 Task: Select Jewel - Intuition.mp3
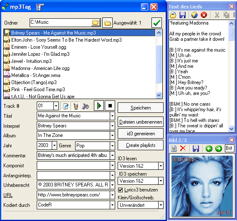click(79, 61)
